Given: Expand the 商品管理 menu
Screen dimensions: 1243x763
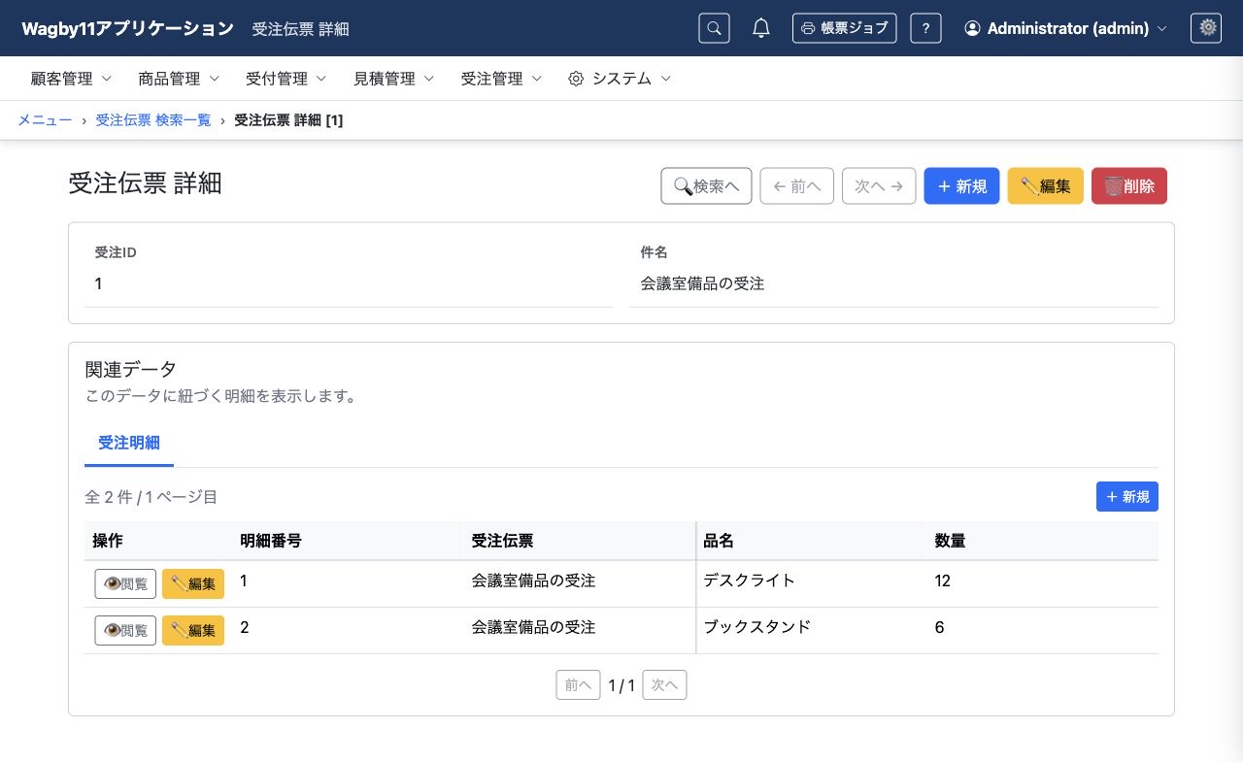Looking at the screenshot, I should pyautogui.click(x=180, y=79).
